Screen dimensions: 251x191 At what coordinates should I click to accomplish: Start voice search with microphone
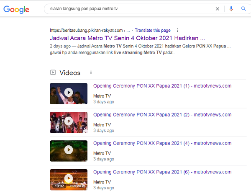[x=231, y=9]
